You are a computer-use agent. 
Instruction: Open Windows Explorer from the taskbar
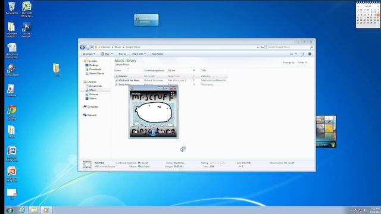[35, 210]
